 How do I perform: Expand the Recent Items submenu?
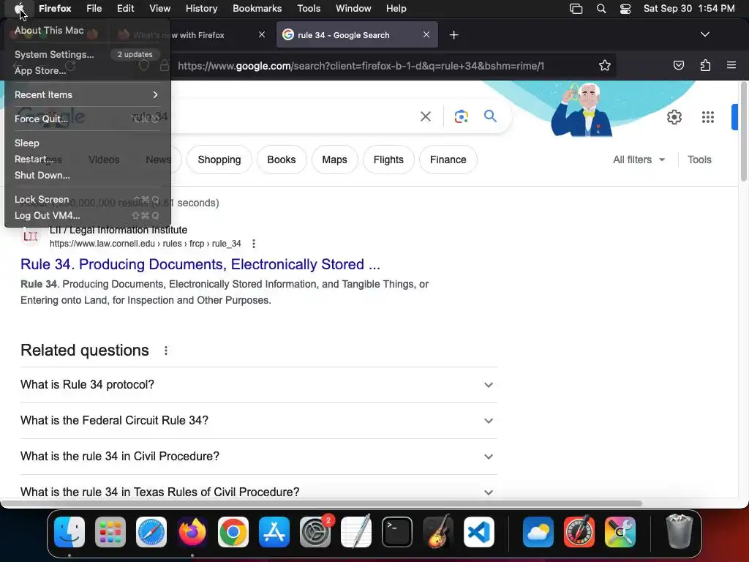[x=87, y=94]
